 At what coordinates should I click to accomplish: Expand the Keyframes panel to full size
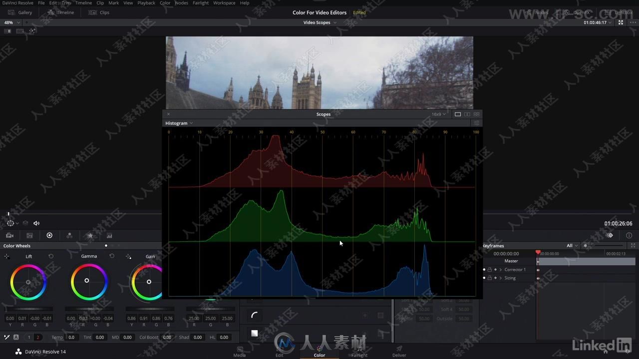pyautogui.click(x=633, y=245)
